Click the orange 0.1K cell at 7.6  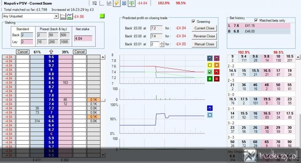(94, 100)
